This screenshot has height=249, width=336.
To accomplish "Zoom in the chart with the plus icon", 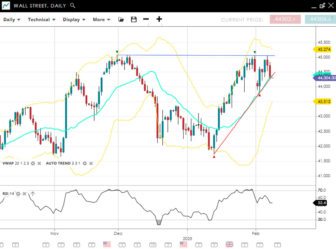I will (x=159, y=19).
